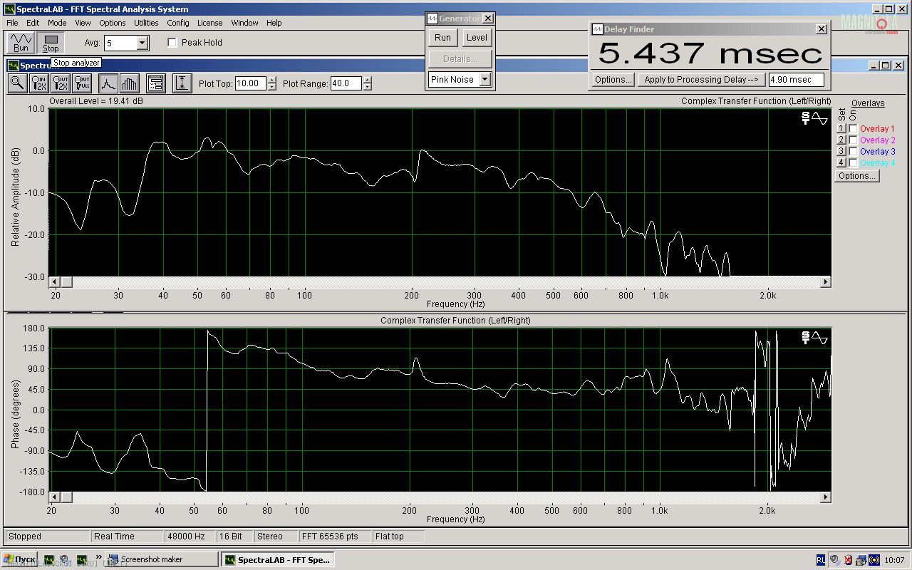Click Level in the Generator window
This screenshot has width=912, height=570.
click(x=477, y=38)
